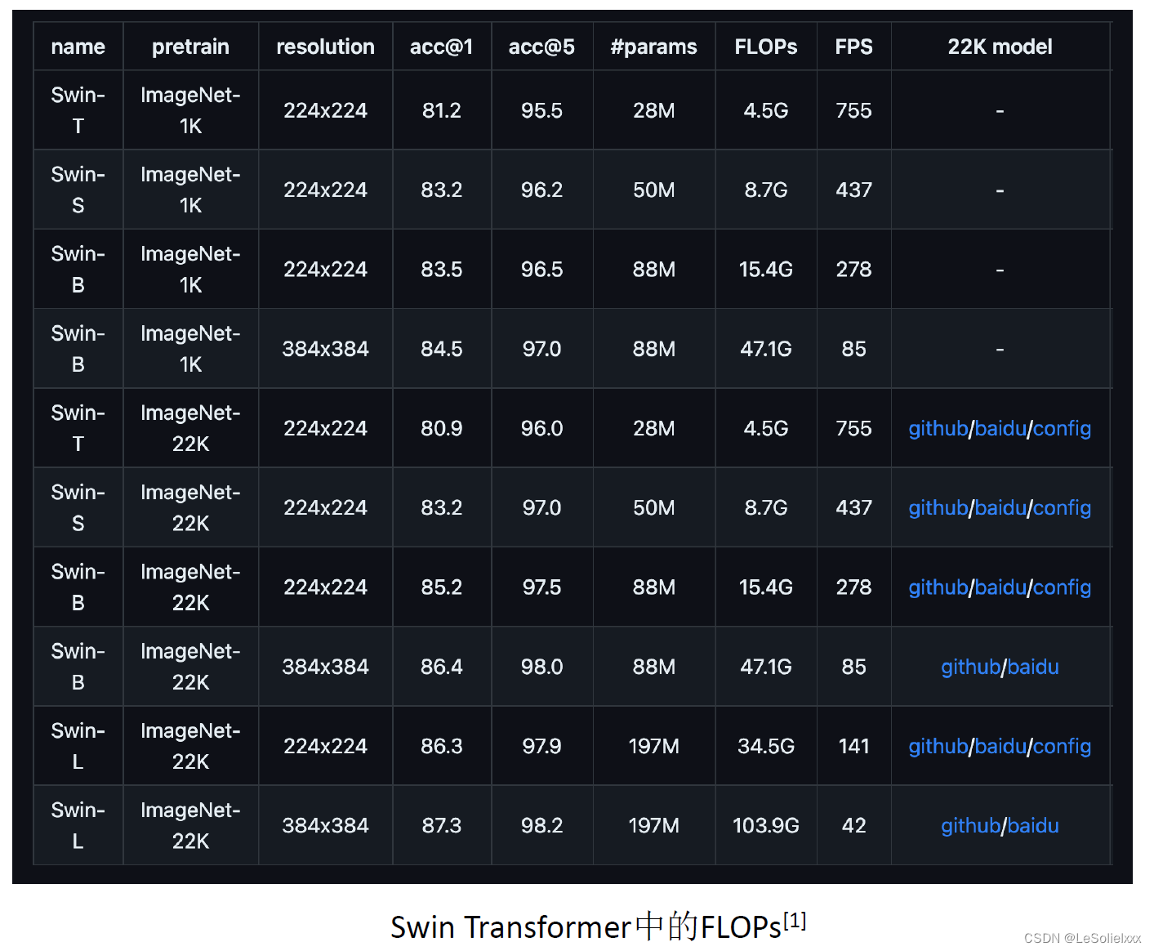Viewport: 1154px width, 951px height.
Task: Select the acc@1 value 85.2
Action: coord(442,587)
